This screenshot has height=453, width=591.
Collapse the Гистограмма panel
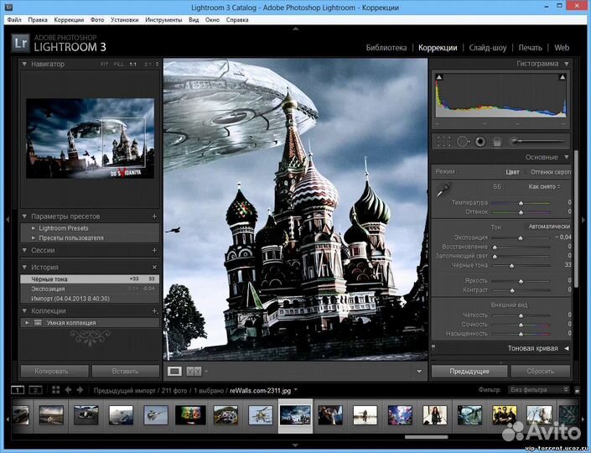click(x=567, y=64)
